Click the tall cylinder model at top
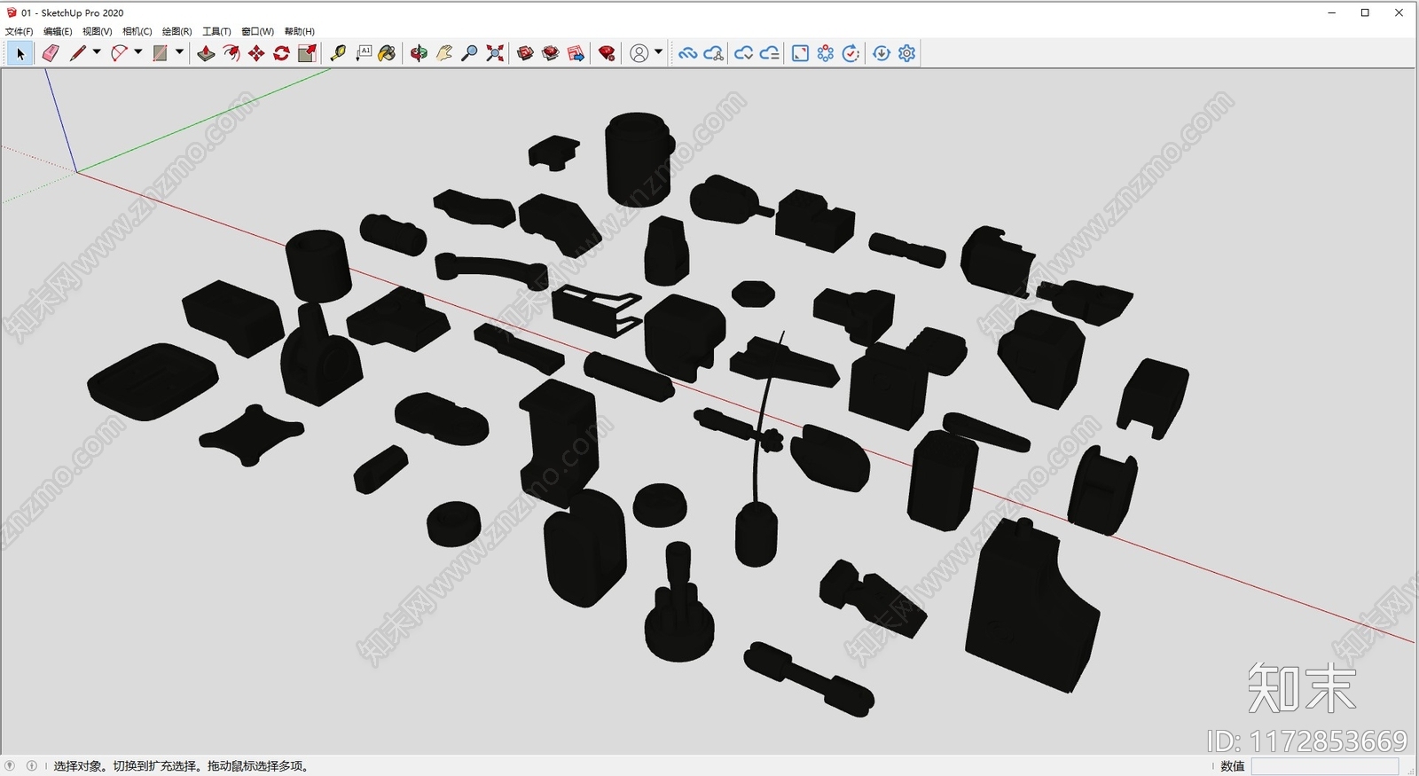Image resolution: width=1419 pixels, height=776 pixels. pos(638,159)
